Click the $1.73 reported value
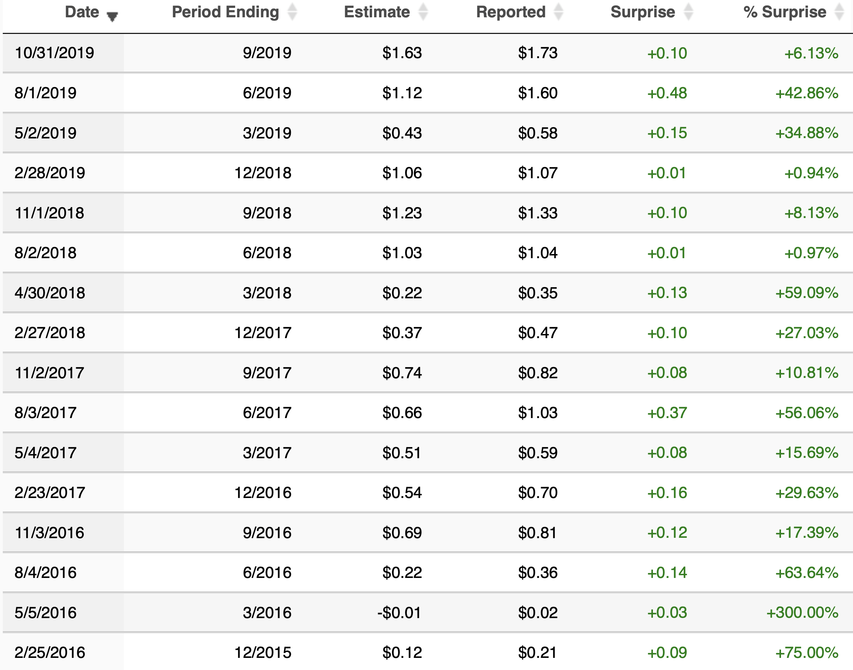This screenshot has height=670, width=853. 538,53
